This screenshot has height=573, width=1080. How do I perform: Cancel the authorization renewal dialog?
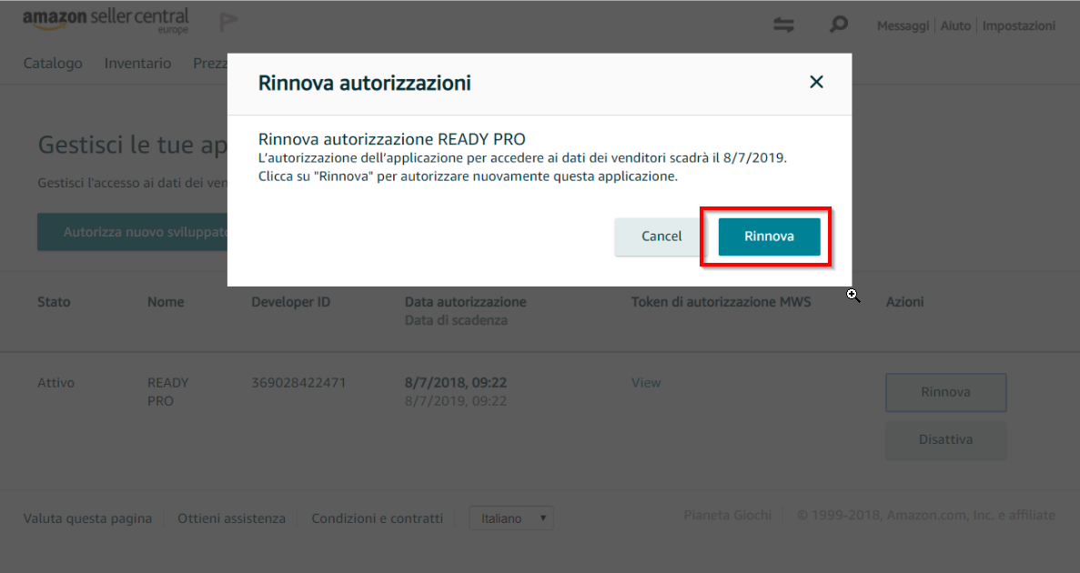pyautogui.click(x=661, y=236)
